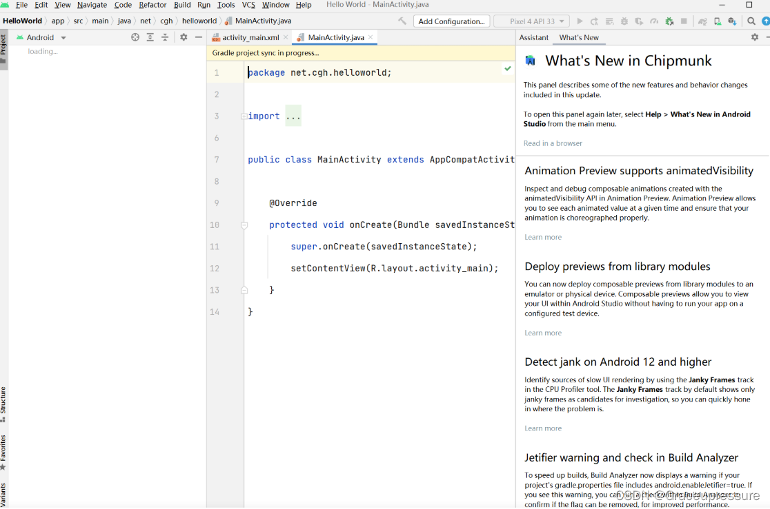
Task: Expand the import ellipsis placeholder
Action: (x=293, y=116)
